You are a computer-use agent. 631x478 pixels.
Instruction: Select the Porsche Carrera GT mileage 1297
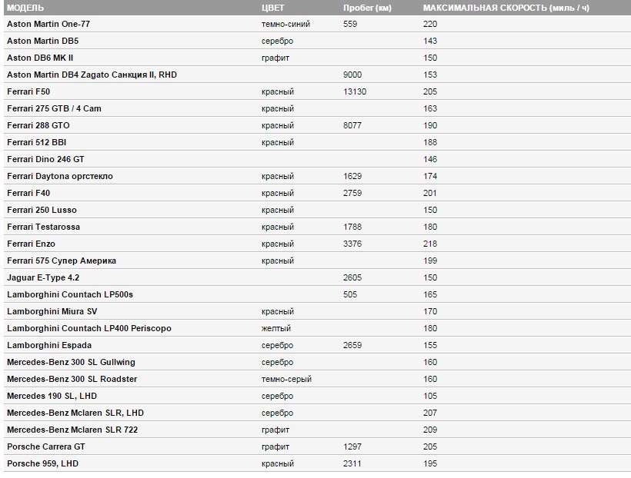352,446
